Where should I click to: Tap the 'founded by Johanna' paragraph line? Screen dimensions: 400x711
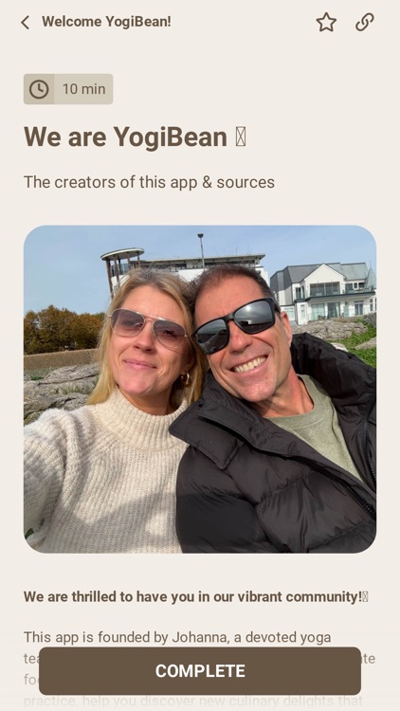coord(177,637)
